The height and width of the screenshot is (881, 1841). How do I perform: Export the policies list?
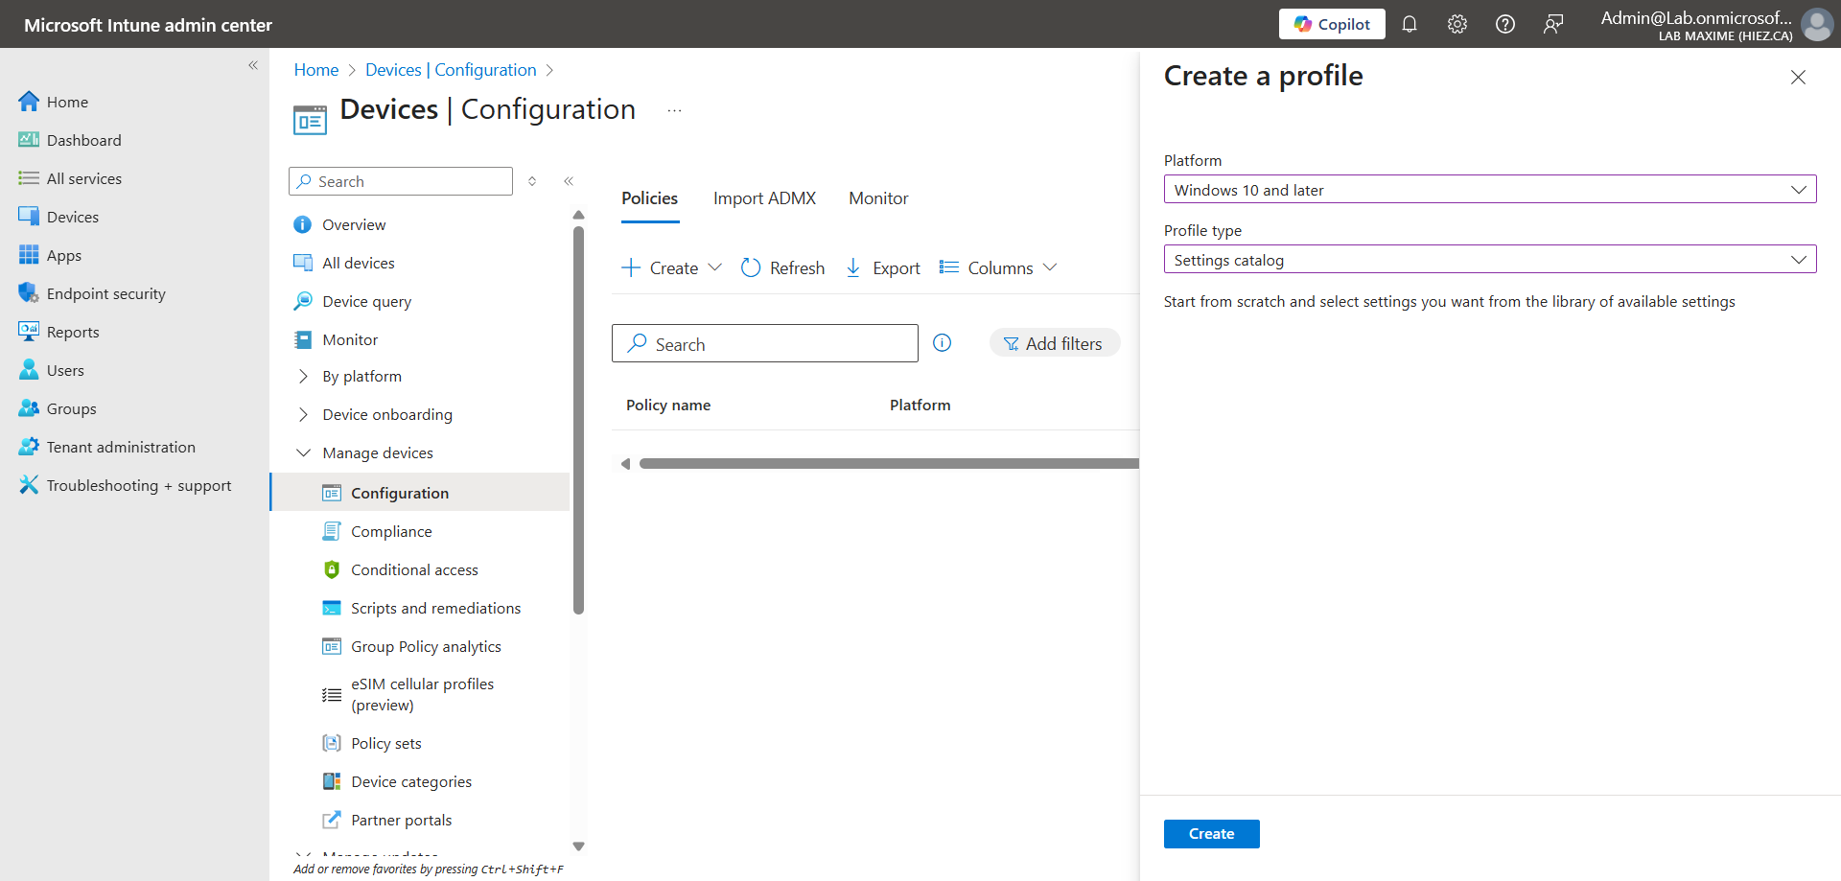coord(882,268)
